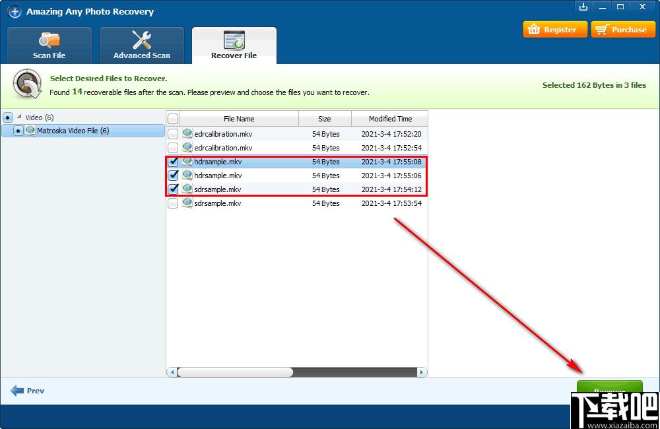Check edrcalibration.mkv dated 17:52:54
Screen dimensions: 660x429
173,148
